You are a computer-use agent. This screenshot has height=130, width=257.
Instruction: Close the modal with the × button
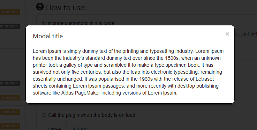pos(227,34)
